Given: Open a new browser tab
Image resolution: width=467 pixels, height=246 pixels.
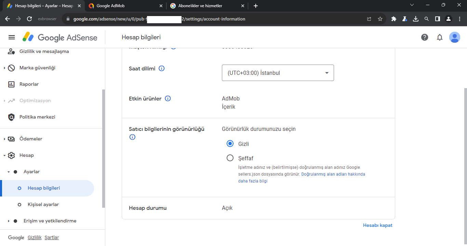Looking at the screenshot, I should pyautogui.click(x=256, y=6).
